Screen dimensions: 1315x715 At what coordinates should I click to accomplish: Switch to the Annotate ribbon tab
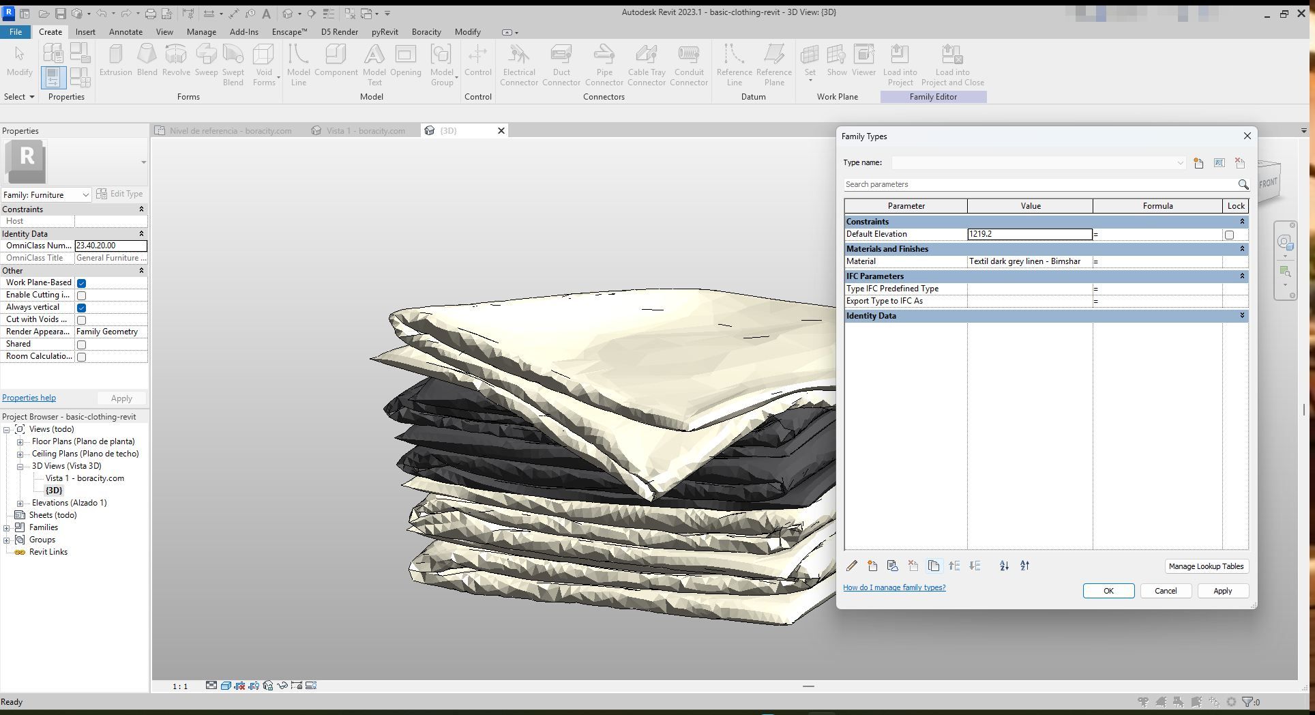tap(125, 32)
